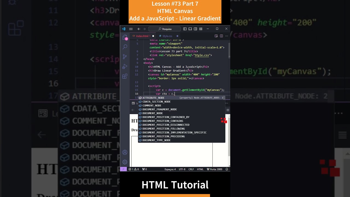Viewport: 350px width, 197px height.
Task: Click the getElementById method text
Action: (x=193, y=90)
